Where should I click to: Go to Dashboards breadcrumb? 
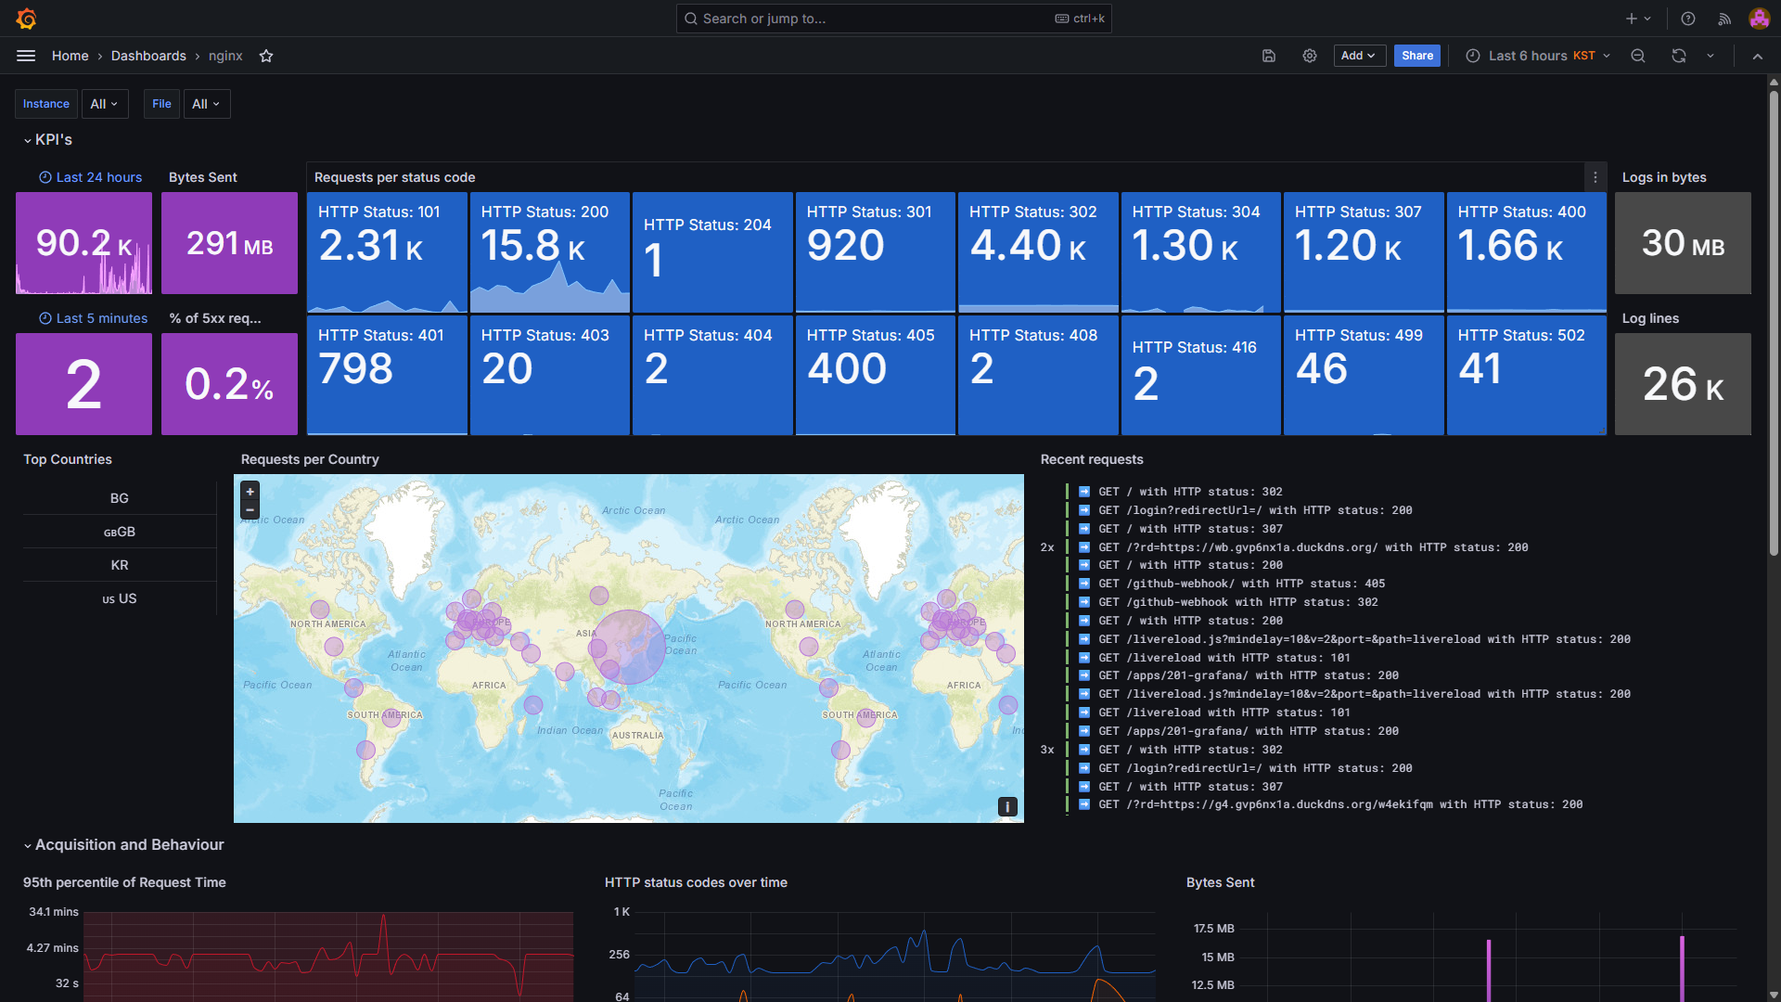tap(148, 56)
